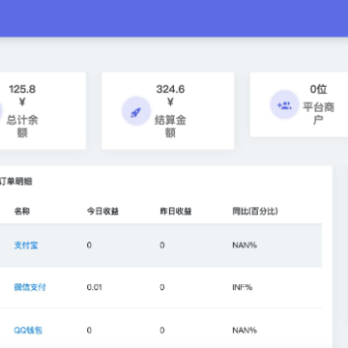Click the 总计余额 card label
348x348 pixels.
(x=22, y=127)
